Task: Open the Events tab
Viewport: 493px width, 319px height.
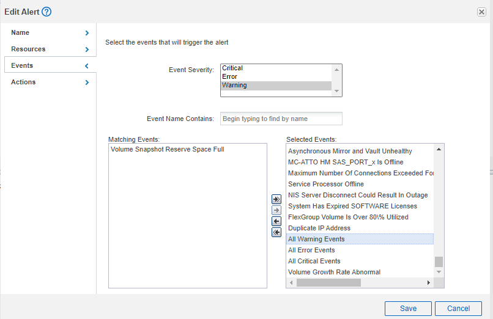Action: [23, 65]
